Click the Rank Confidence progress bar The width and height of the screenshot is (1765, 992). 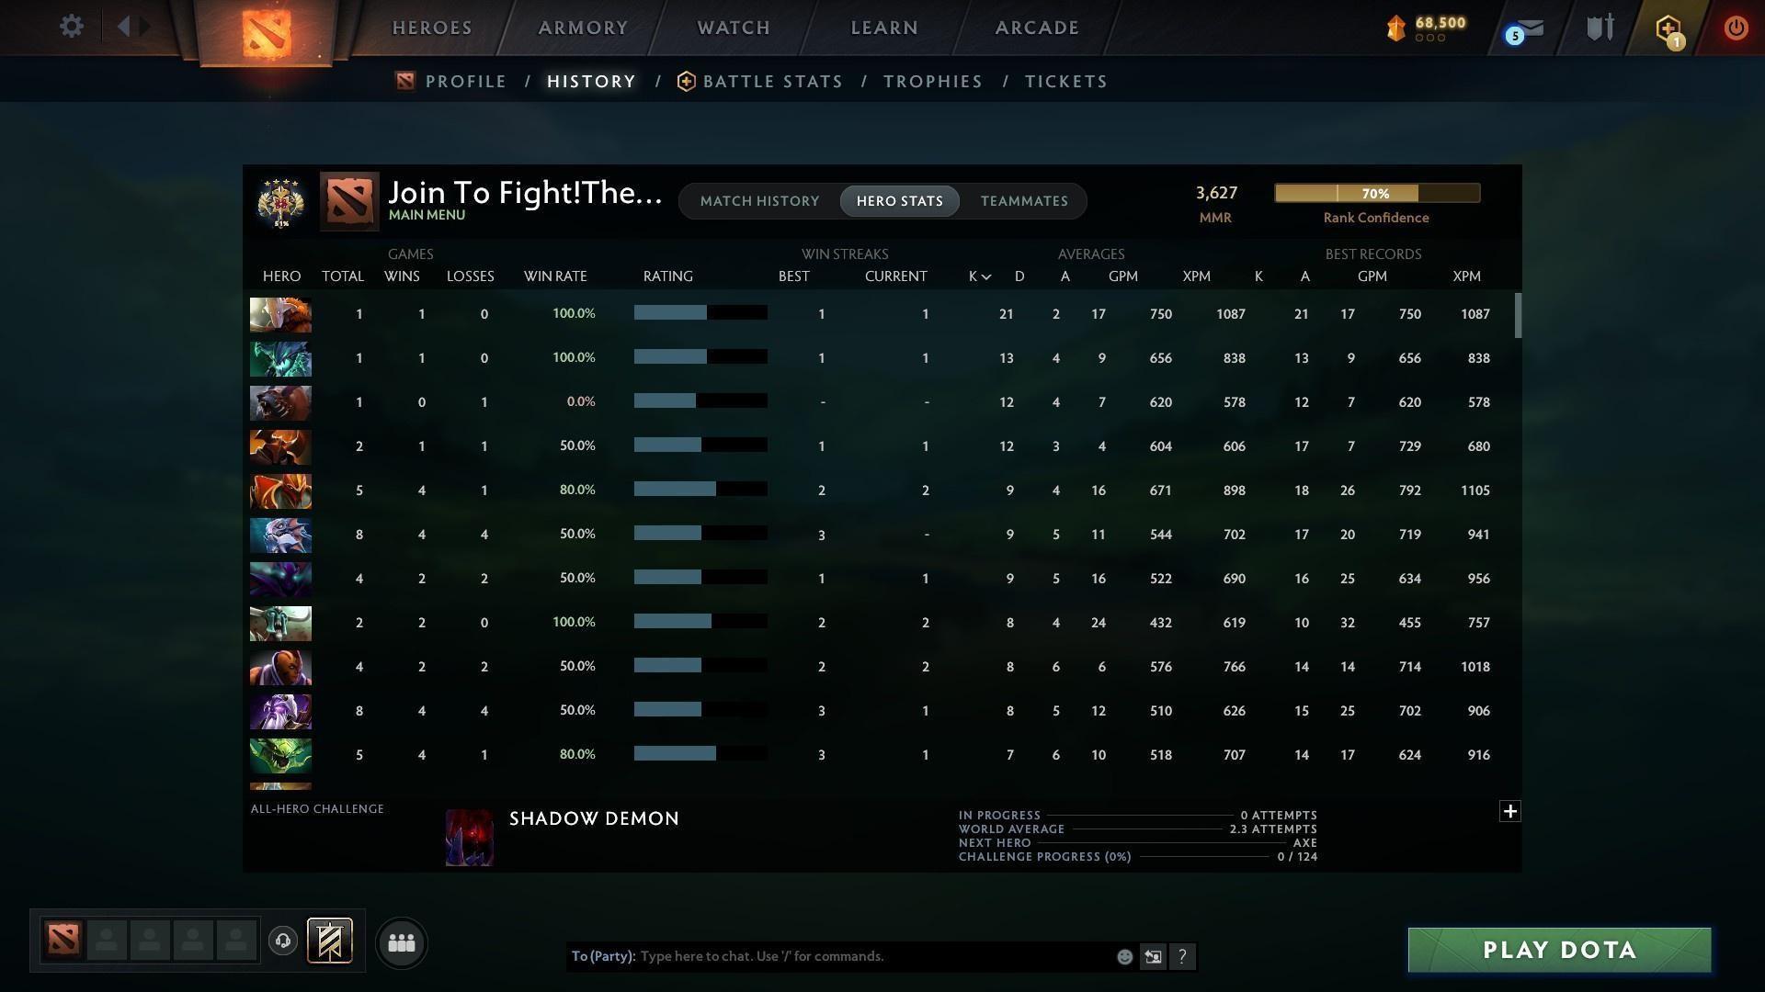(x=1376, y=193)
